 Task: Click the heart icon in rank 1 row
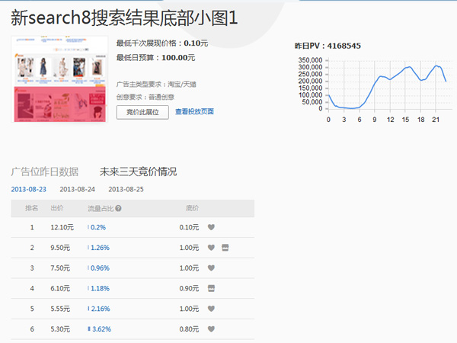(212, 227)
